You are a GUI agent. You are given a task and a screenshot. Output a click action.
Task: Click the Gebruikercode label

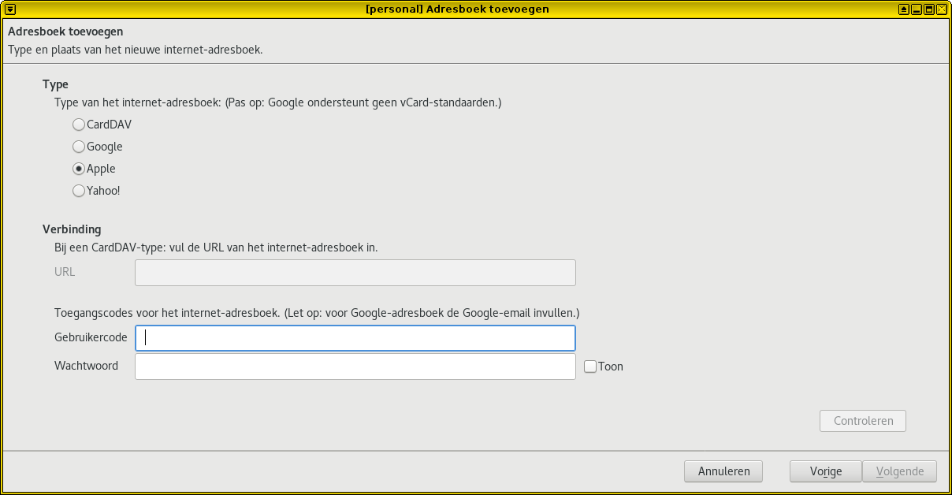[91, 337]
